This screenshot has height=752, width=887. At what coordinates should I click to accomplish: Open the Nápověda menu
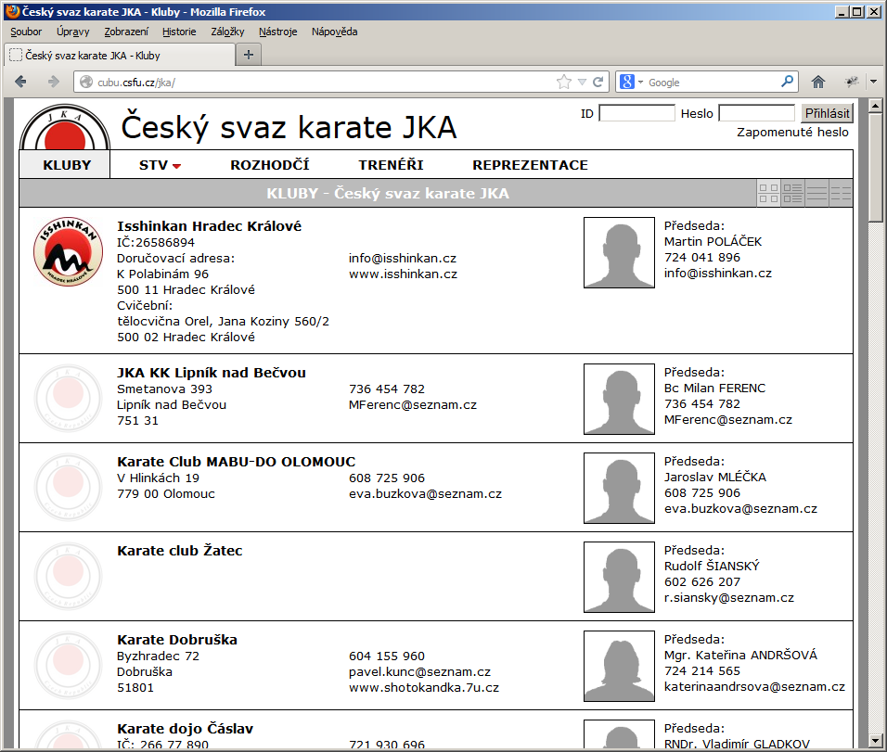click(334, 32)
